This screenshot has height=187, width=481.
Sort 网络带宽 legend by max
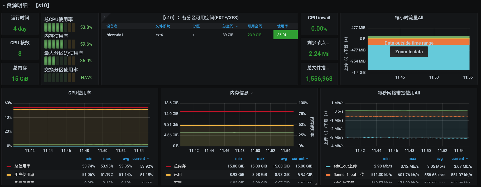pyautogui.click(x=412, y=159)
